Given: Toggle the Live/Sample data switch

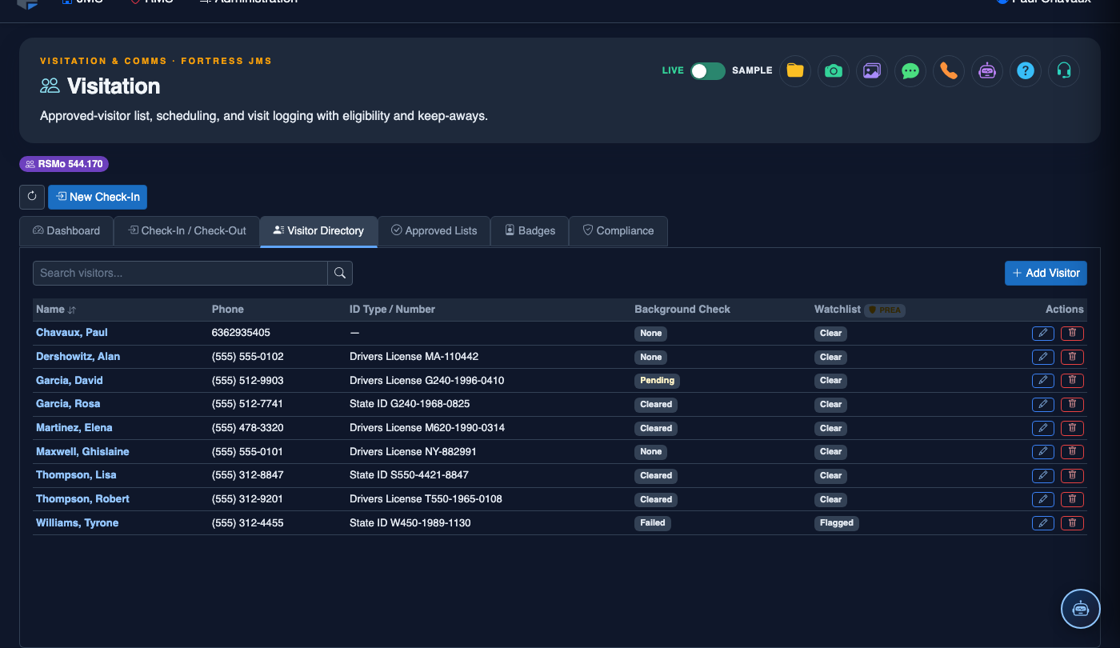Looking at the screenshot, I should 708,70.
